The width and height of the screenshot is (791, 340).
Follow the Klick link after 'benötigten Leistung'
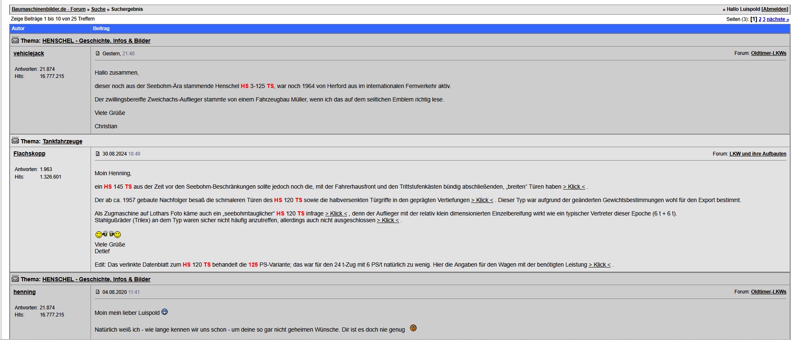pos(599,265)
